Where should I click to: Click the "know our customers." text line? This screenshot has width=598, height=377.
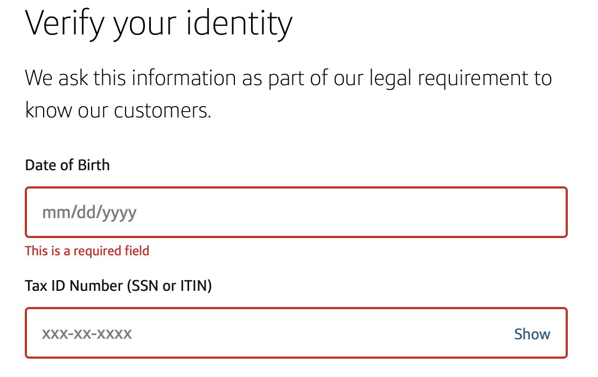pyautogui.click(x=117, y=111)
